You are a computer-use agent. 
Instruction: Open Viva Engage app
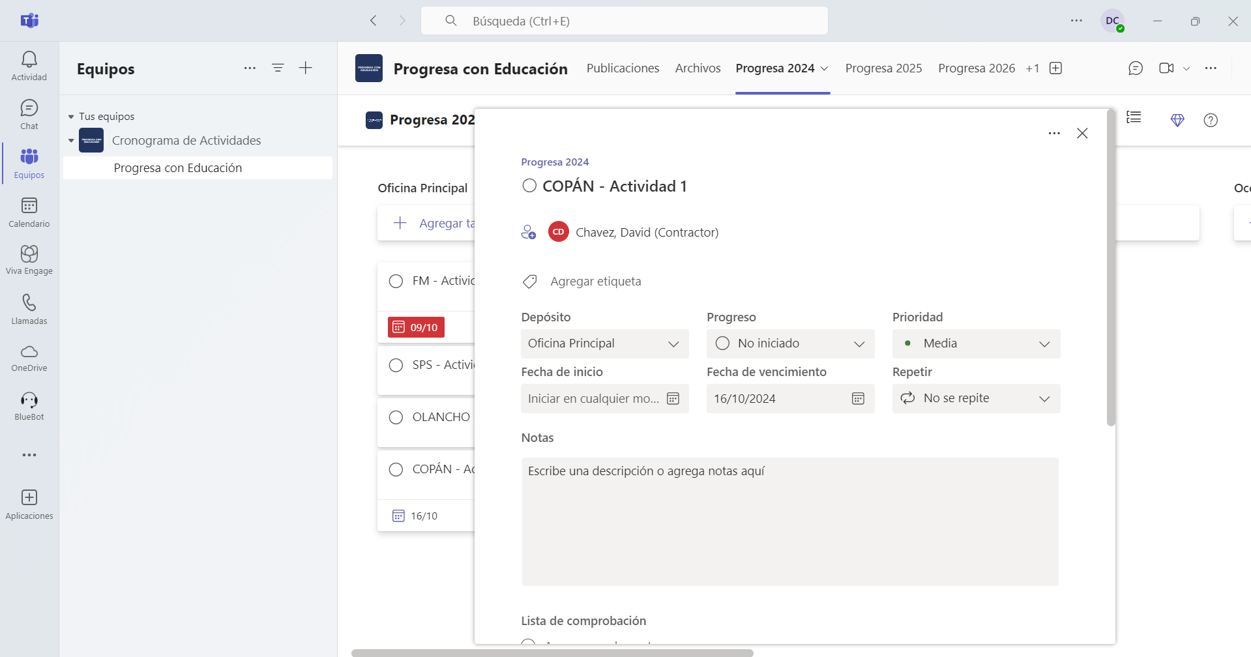click(29, 260)
